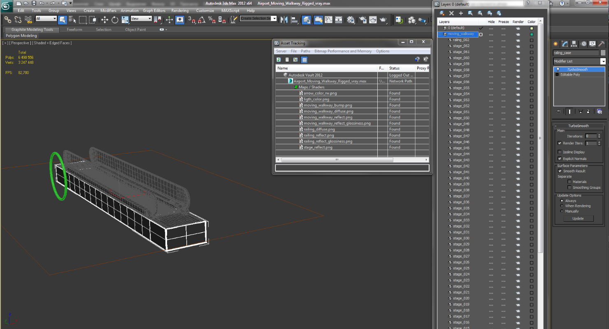Select the Bind to Space Warp tool

(28, 19)
